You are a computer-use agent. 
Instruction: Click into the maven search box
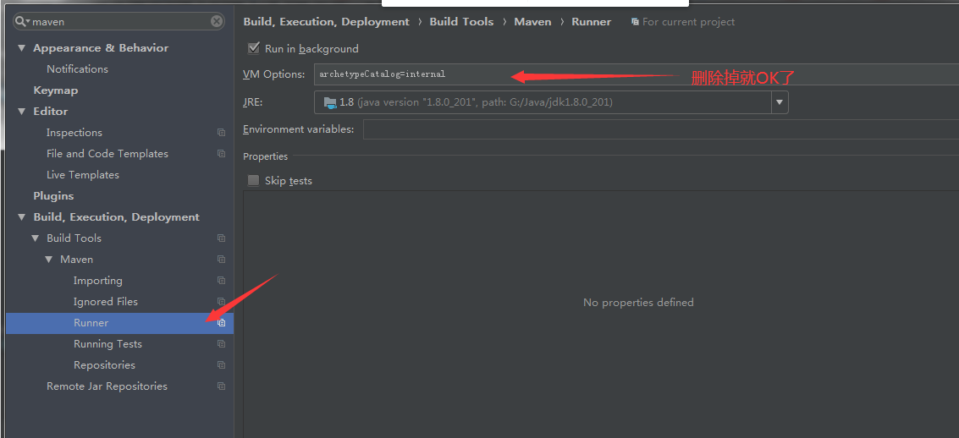tap(120, 21)
